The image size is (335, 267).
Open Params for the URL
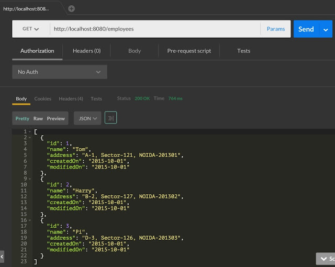276,29
